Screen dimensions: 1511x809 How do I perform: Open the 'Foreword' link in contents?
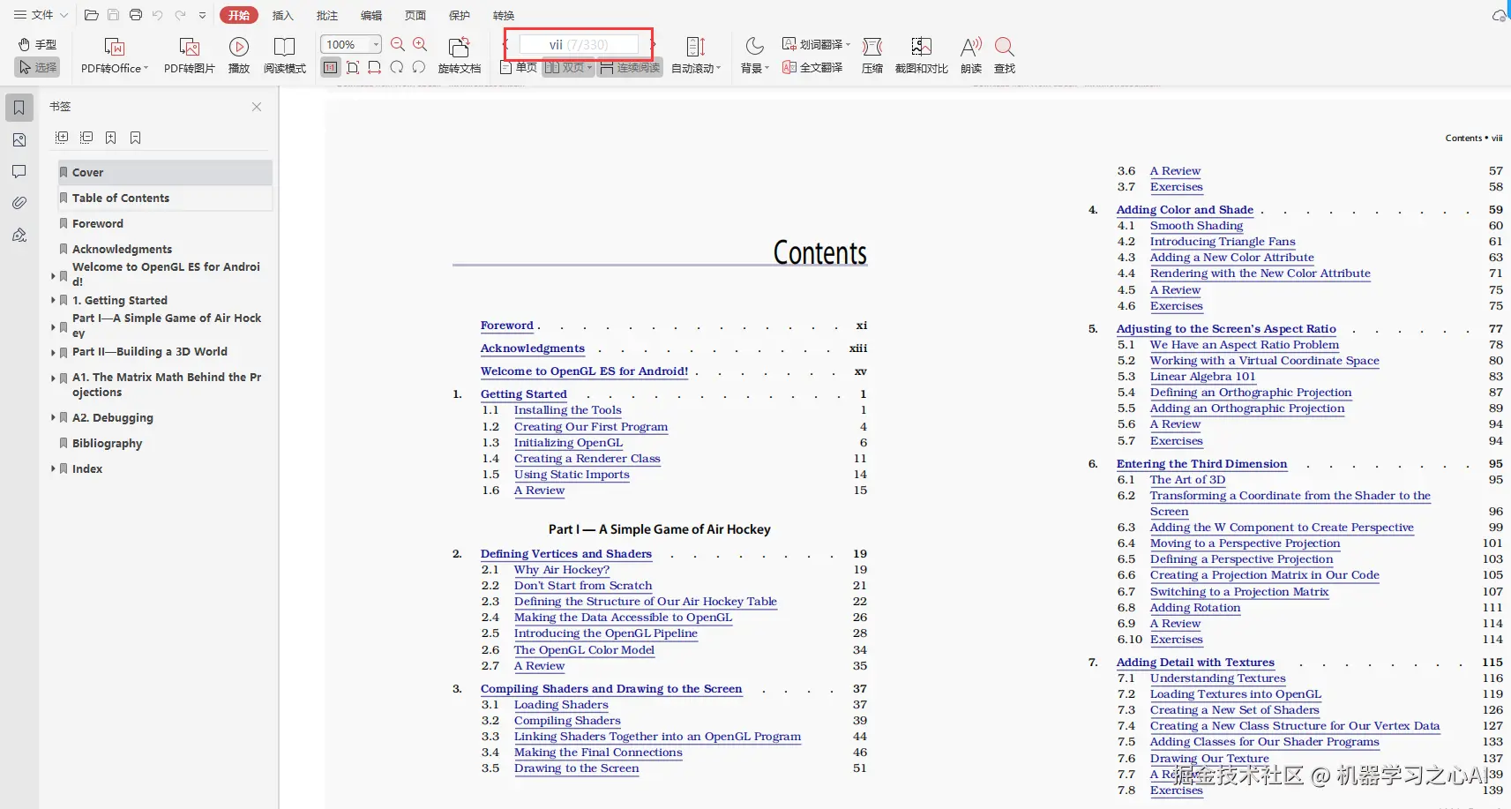[507, 326]
